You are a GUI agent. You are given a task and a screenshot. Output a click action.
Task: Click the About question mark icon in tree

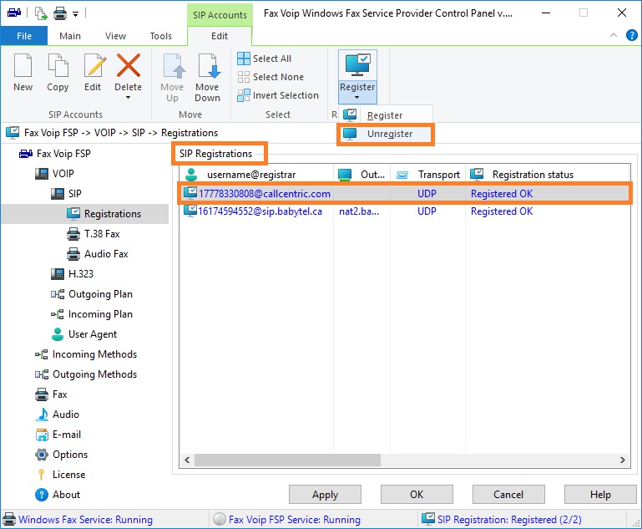[x=42, y=495]
